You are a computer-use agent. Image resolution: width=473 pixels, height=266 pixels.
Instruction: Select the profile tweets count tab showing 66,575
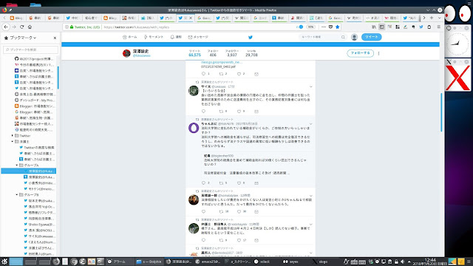pos(194,53)
